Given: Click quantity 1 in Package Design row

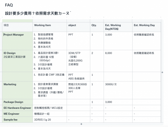Looking at the screenshot, I should [x=92, y=102].
